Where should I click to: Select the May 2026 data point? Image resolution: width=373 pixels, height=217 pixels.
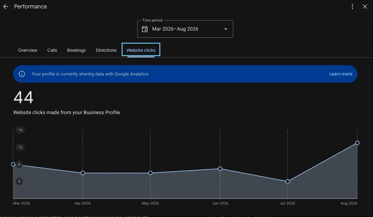coord(150,173)
